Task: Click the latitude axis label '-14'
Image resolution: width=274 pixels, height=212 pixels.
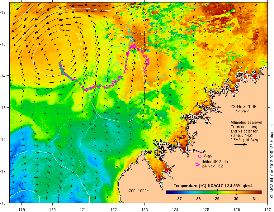Action: [3, 75]
